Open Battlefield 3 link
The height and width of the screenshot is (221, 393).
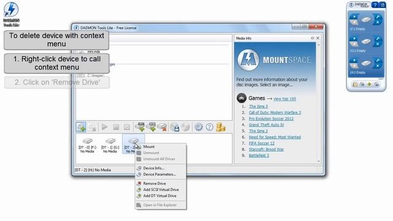[259, 155]
